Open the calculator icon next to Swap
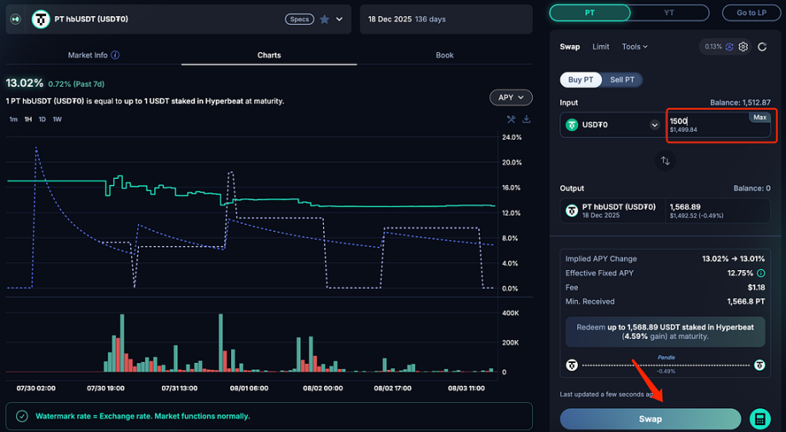786x432 pixels. [x=760, y=419]
